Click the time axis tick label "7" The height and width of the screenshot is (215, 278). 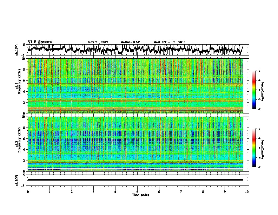[x=181, y=192]
